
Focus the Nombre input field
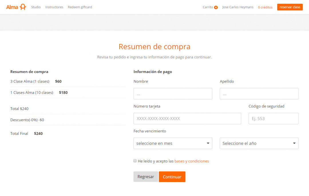click(173, 94)
